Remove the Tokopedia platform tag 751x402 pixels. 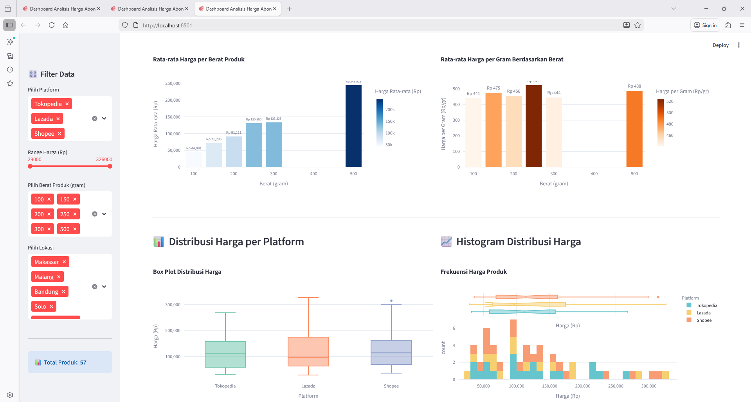(67, 104)
